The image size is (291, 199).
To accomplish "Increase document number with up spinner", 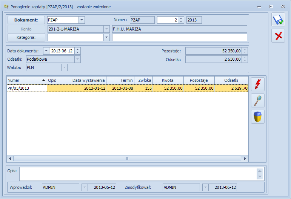I will click(181, 18).
